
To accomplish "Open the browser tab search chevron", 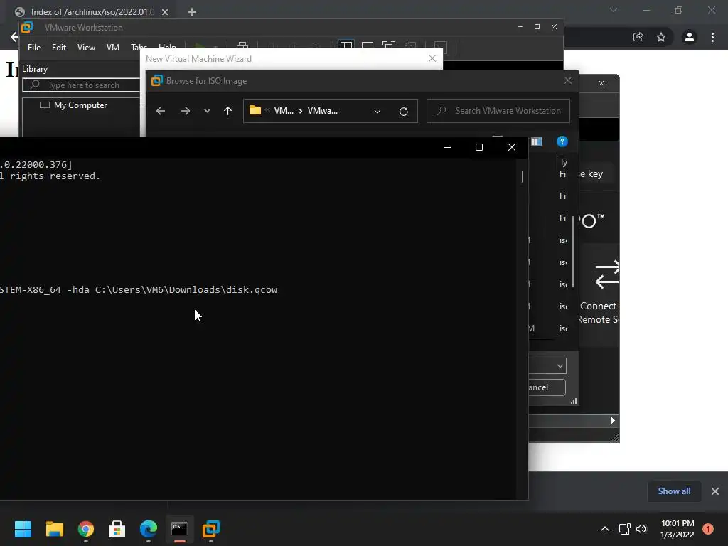I will [x=614, y=10].
